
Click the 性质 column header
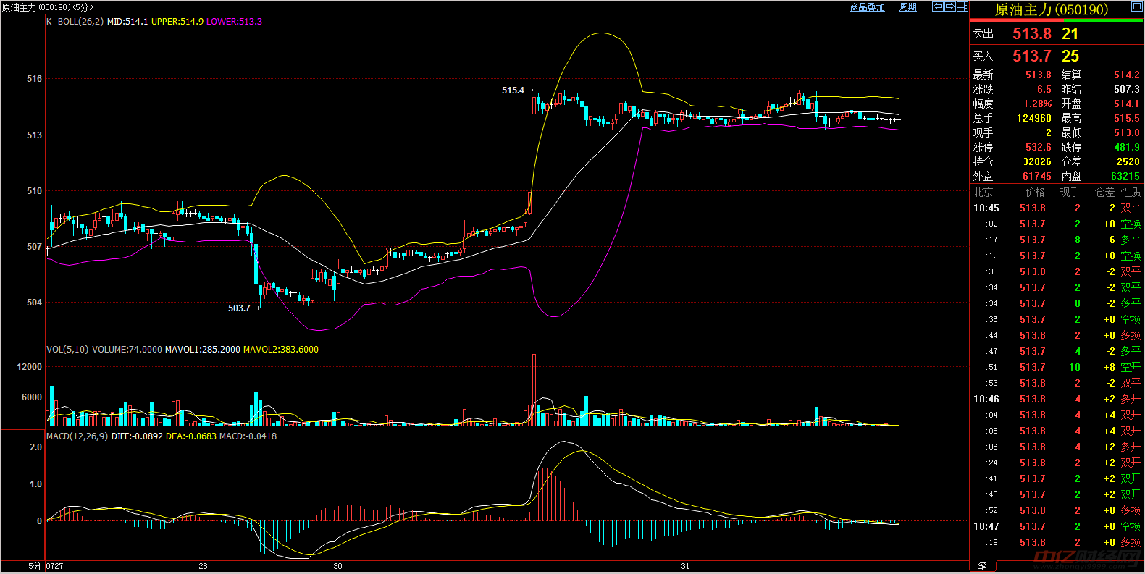pyautogui.click(x=1131, y=192)
